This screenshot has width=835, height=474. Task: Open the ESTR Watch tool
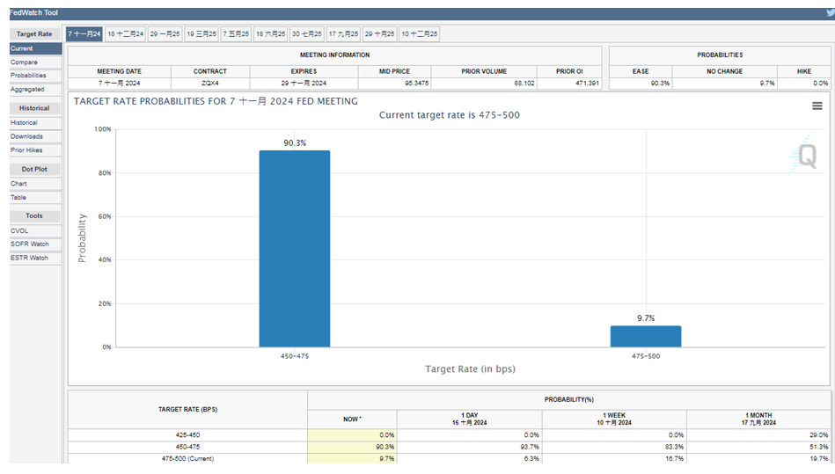tap(29, 258)
